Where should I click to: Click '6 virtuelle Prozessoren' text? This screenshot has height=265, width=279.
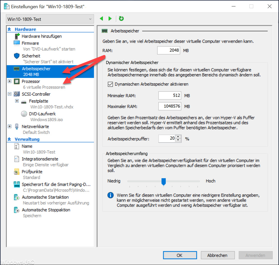coord(44,87)
